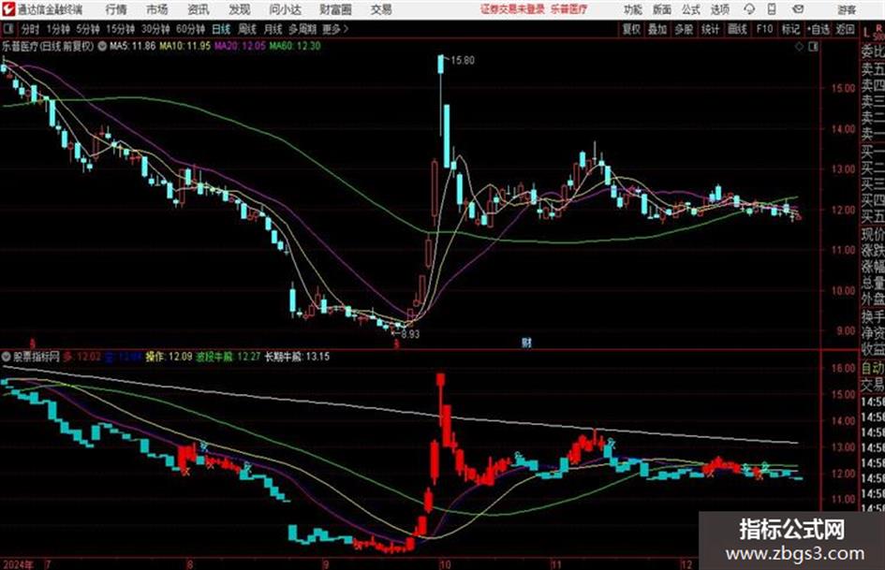
Task: Click the 返回 back button
Action: point(845,29)
